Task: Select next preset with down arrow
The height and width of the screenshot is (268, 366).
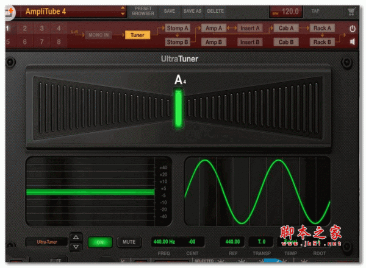Action: [x=123, y=14]
